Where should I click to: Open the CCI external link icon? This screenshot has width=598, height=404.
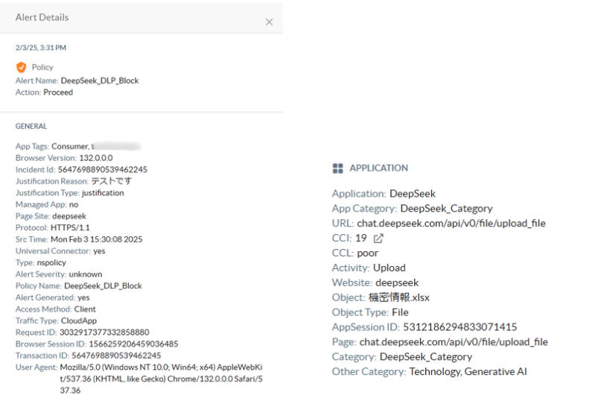(x=378, y=239)
